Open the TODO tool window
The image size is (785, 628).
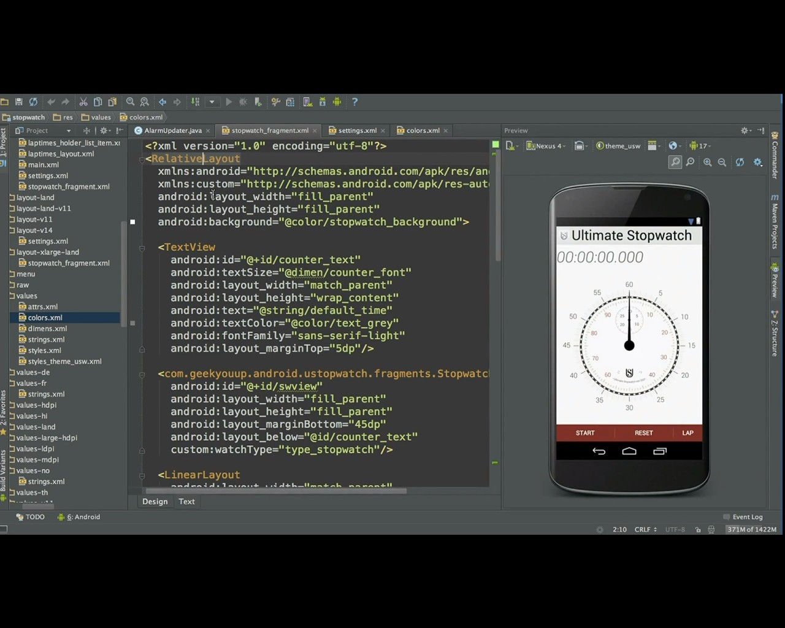(31, 517)
